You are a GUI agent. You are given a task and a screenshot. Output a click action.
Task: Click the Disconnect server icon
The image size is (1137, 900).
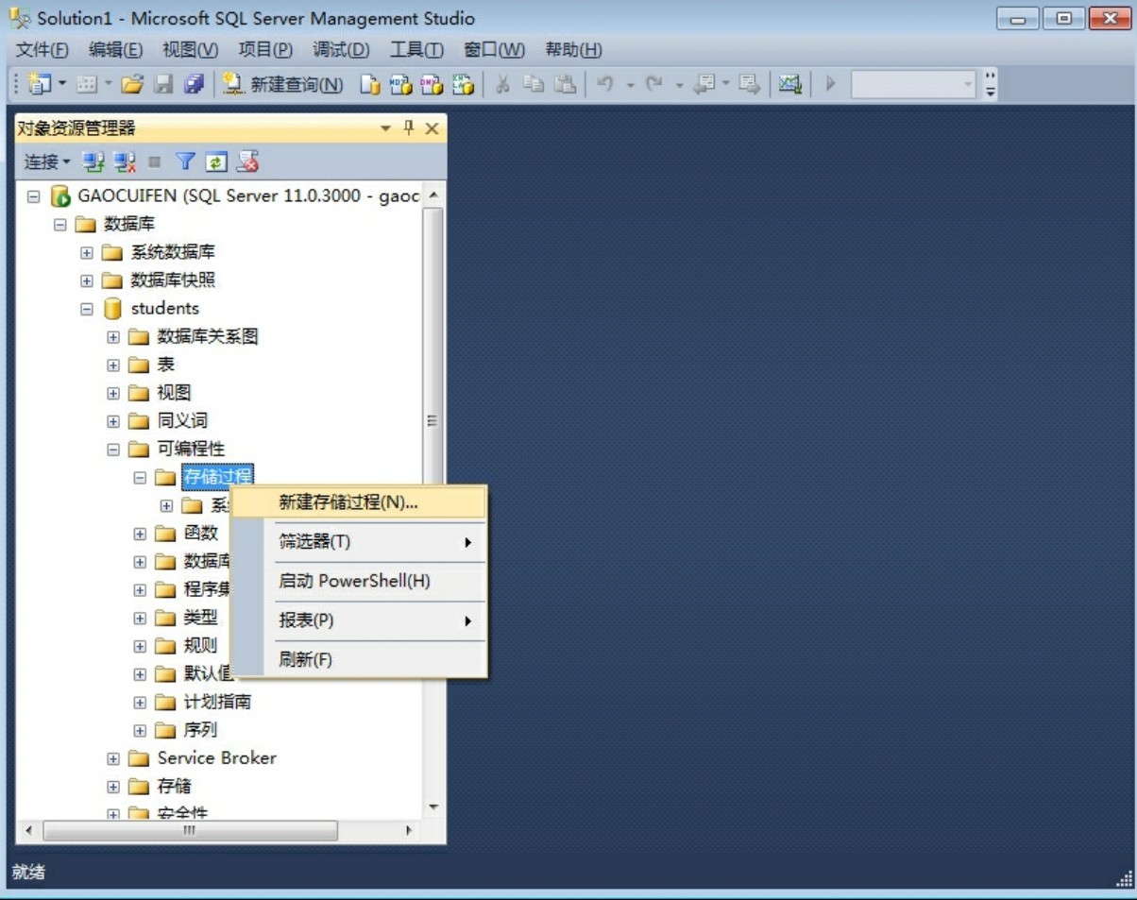125,161
